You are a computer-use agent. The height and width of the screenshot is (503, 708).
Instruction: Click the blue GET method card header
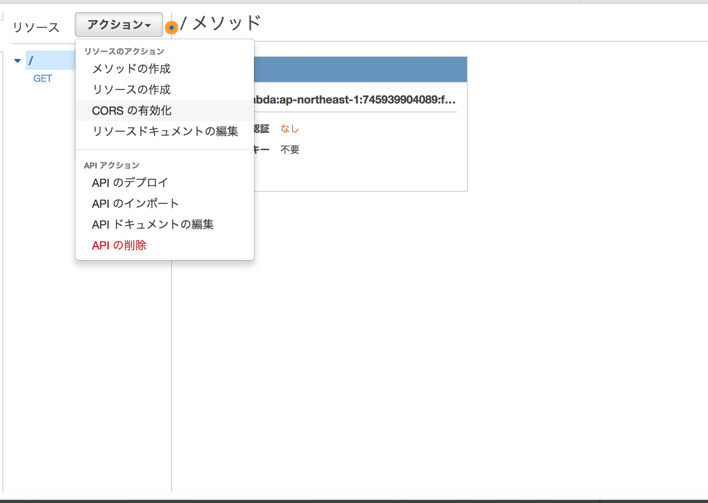click(360, 69)
